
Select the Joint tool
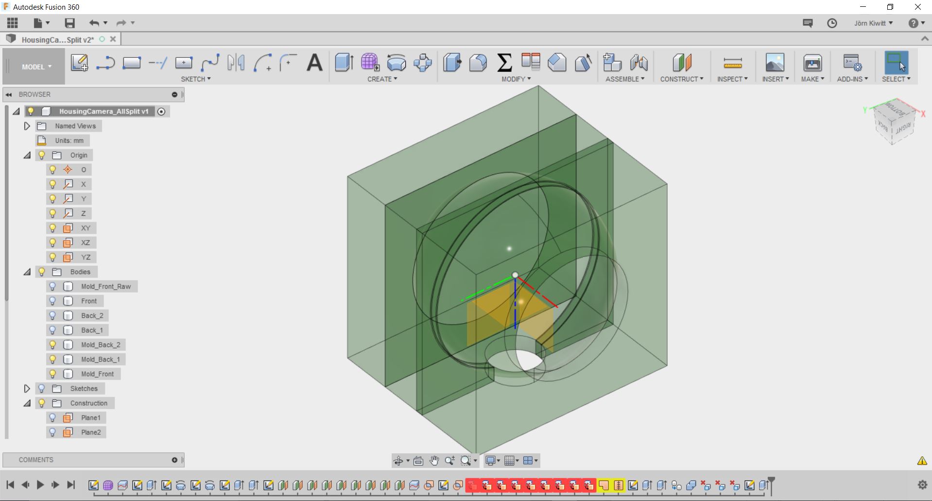tap(639, 63)
